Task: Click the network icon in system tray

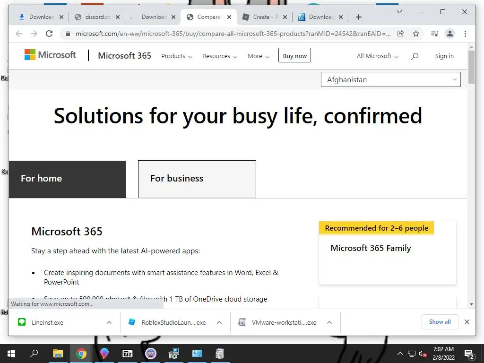Action: tap(412, 354)
